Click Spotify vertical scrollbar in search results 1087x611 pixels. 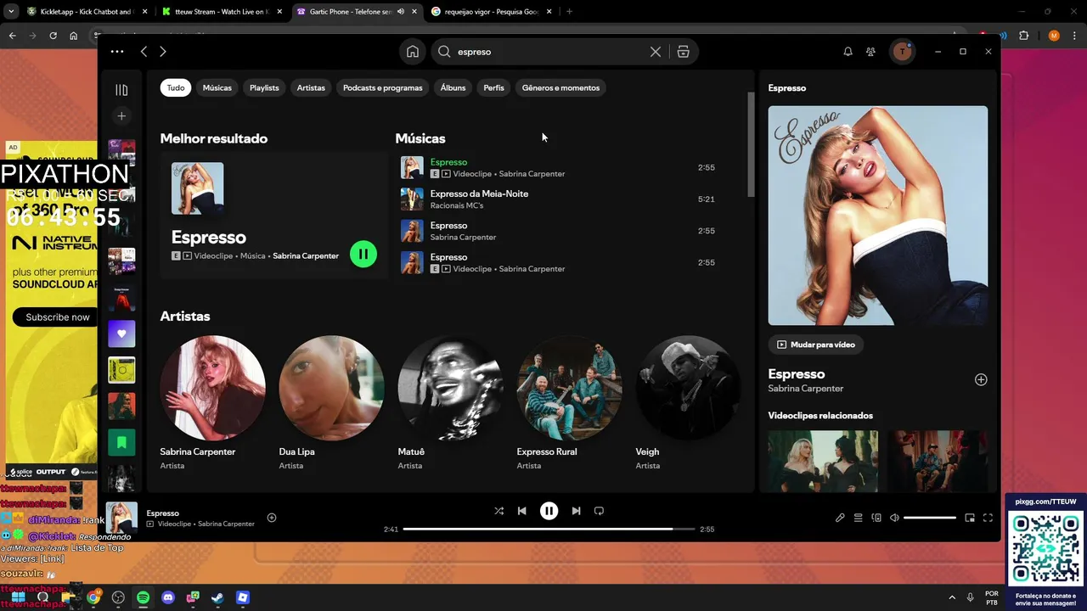click(x=750, y=146)
